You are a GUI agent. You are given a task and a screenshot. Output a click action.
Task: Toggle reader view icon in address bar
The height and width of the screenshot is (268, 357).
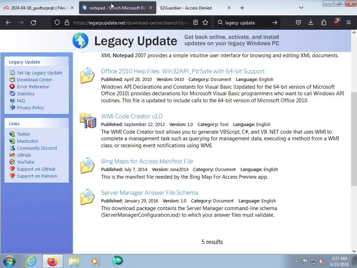pyautogui.click(x=195, y=23)
